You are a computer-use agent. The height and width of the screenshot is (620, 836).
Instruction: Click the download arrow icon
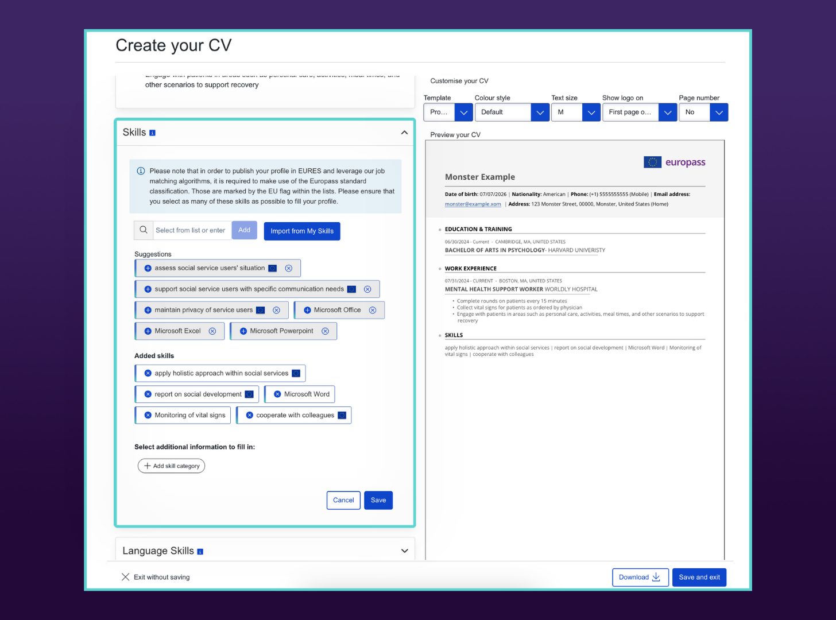656,577
